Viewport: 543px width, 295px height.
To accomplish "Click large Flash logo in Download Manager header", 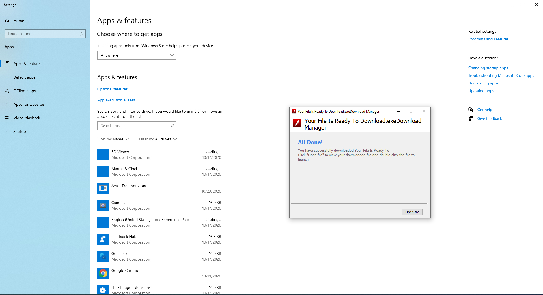I will point(297,123).
